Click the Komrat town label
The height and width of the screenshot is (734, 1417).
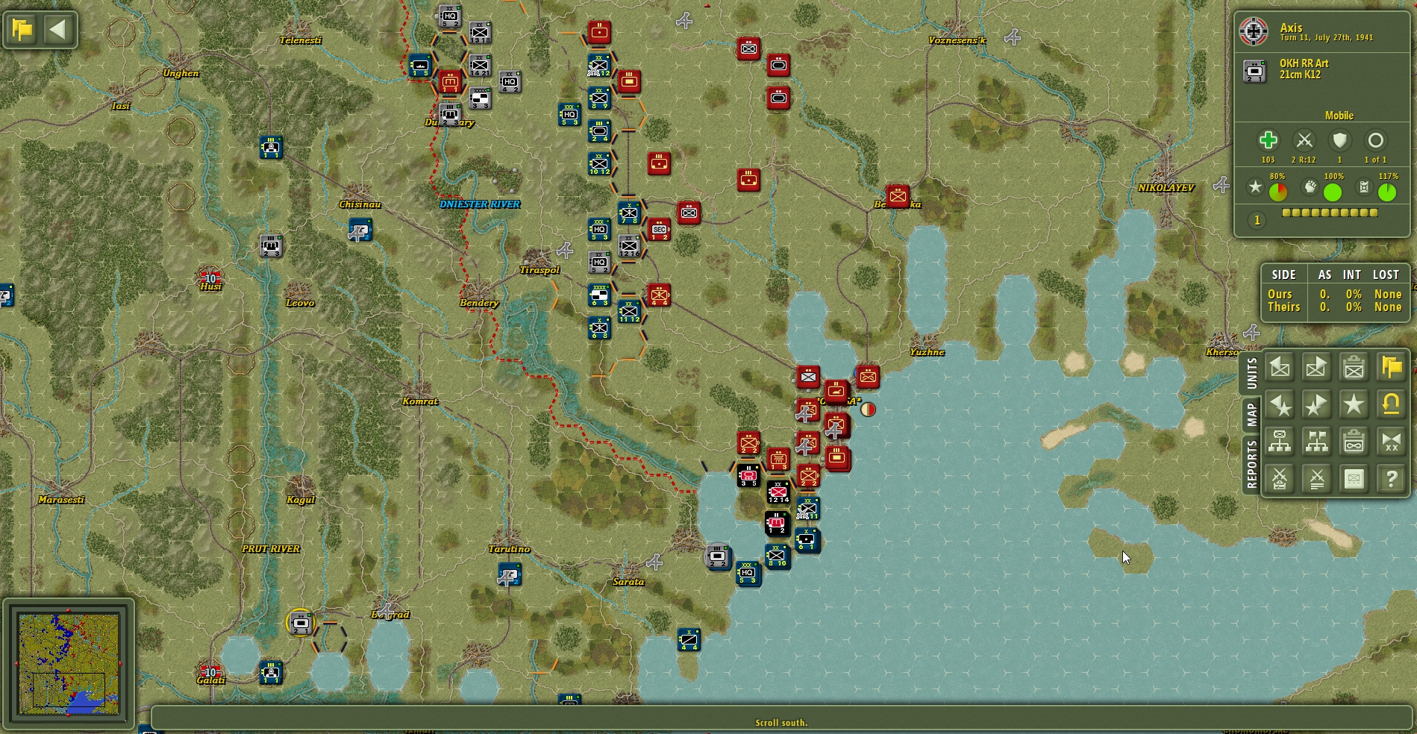420,401
